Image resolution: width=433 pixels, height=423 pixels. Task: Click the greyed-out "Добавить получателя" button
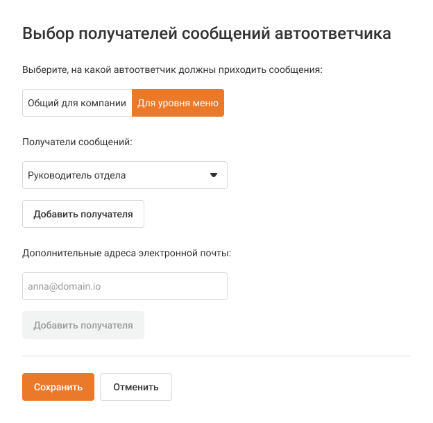[83, 325]
